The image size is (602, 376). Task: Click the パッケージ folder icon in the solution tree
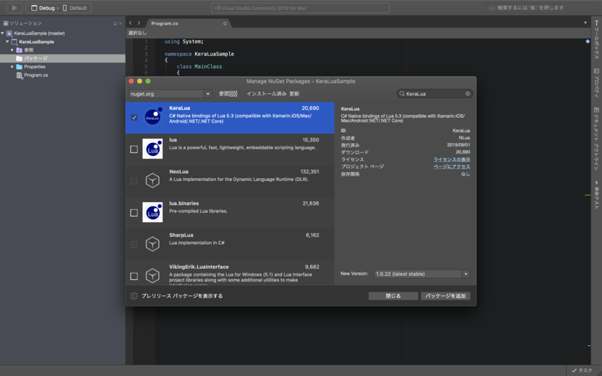tap(20, 58)
